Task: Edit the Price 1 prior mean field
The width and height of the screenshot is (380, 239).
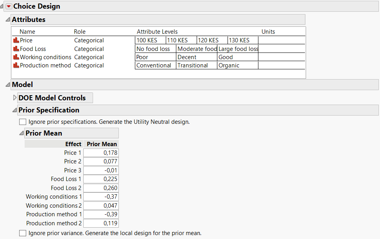Action: point(101,153)
